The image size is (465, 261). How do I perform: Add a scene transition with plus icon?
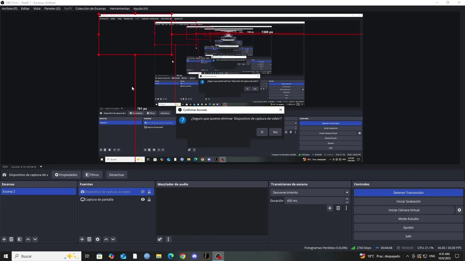coord(330,208)
